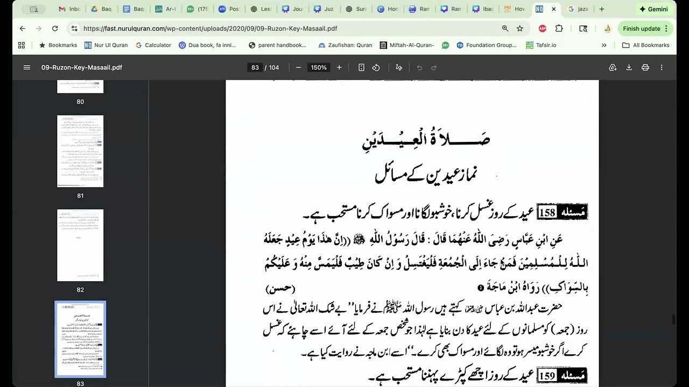The height and width of the screenshot is (387, 689).
Task: View site information icon in address bar
Action: [x=74, y=28]
